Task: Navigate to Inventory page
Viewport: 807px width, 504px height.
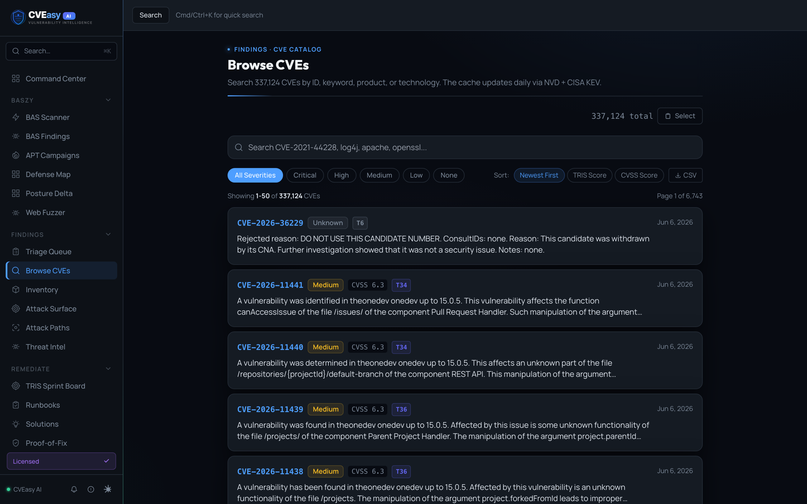Action: point(61,290)
